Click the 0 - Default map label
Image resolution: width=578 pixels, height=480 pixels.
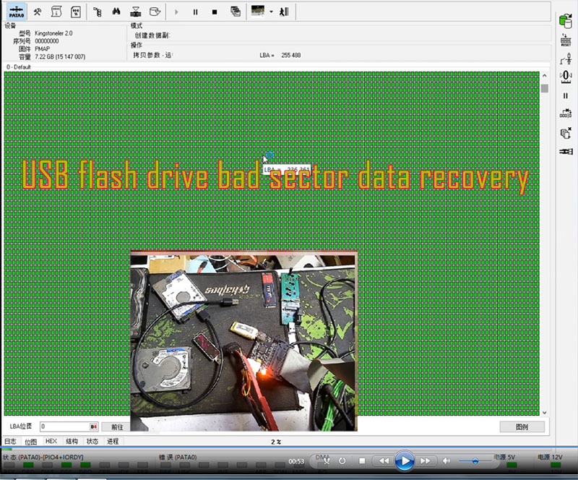[x=19, y=67]
